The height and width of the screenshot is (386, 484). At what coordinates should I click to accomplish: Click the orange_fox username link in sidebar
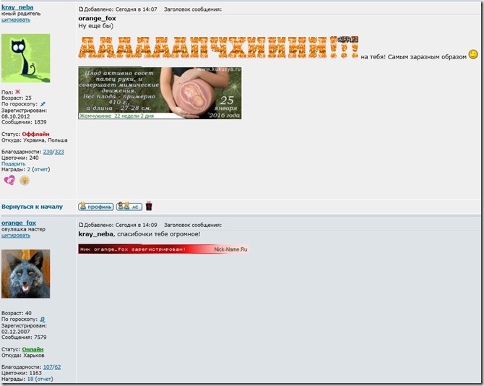[x=19, y=223]
